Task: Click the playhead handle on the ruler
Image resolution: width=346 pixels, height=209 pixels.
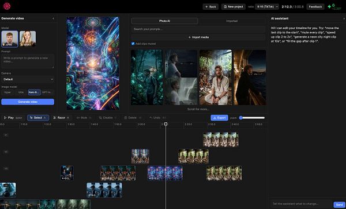Action: (x=166, y=124)
